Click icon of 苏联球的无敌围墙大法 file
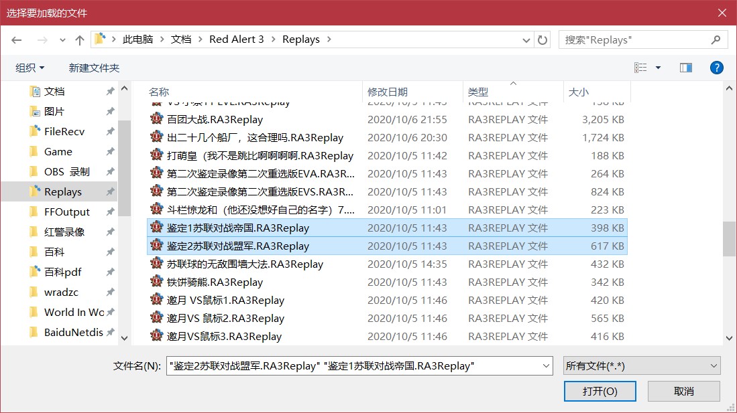Image resolution: width=737 pixels, height=413 pixels. [x=156, y=264]
